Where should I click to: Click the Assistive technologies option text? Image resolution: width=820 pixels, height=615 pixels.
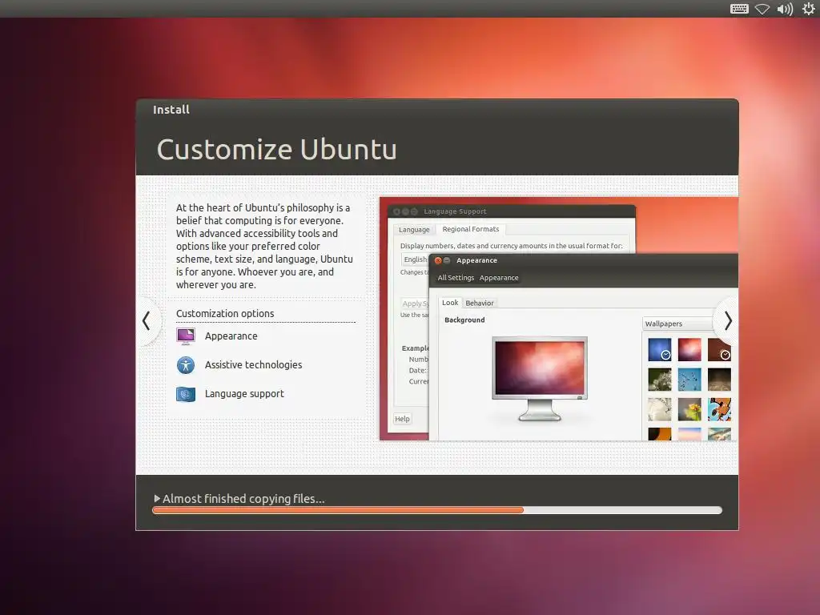click(253, 365)
